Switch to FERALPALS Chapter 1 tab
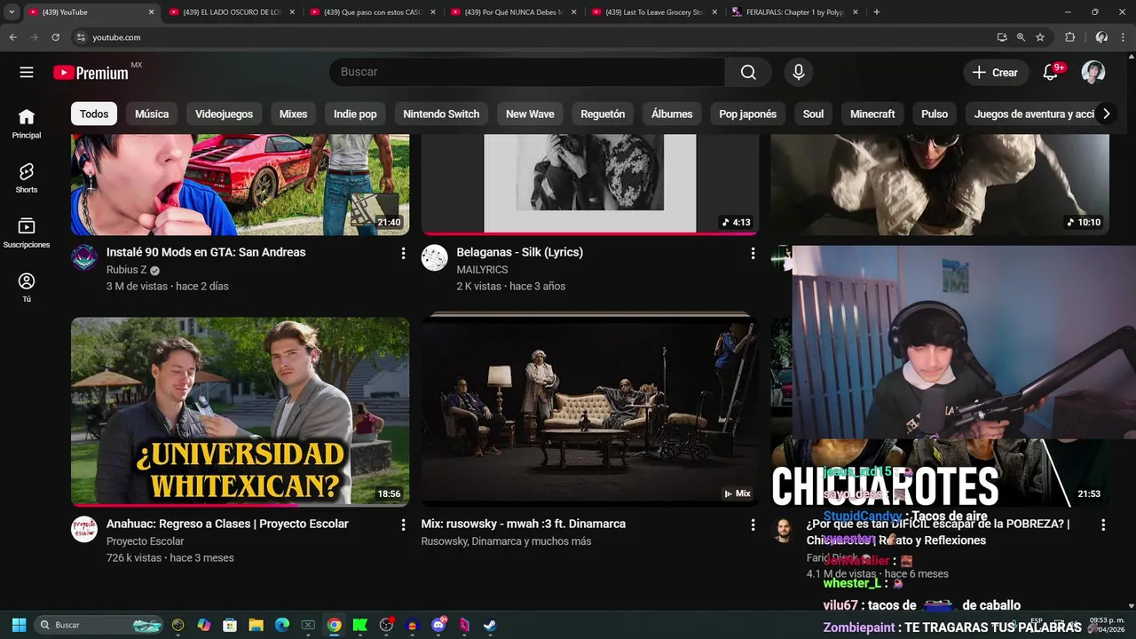 pyautogui.click(x=795, y=12)
